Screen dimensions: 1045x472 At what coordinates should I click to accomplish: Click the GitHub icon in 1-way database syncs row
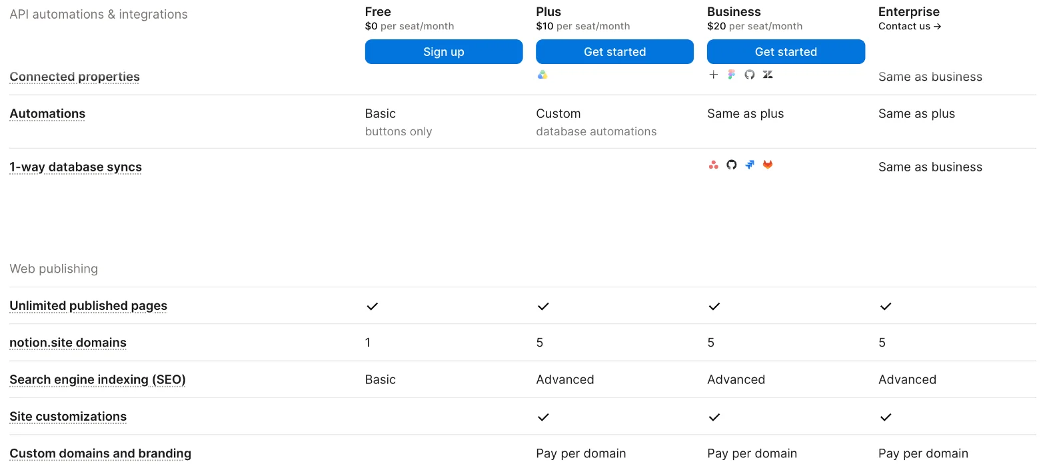point(732,165)
